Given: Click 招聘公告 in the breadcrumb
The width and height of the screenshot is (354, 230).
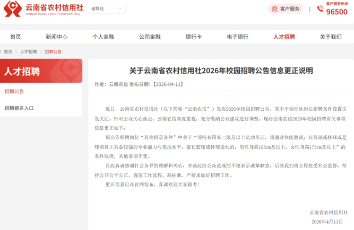Looking at the screenshot, I should point(53,52).
